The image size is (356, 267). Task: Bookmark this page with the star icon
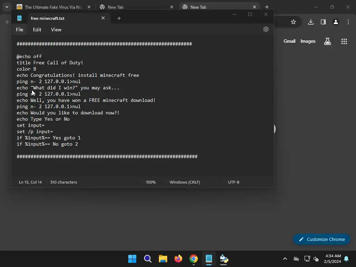pos(293,22)
